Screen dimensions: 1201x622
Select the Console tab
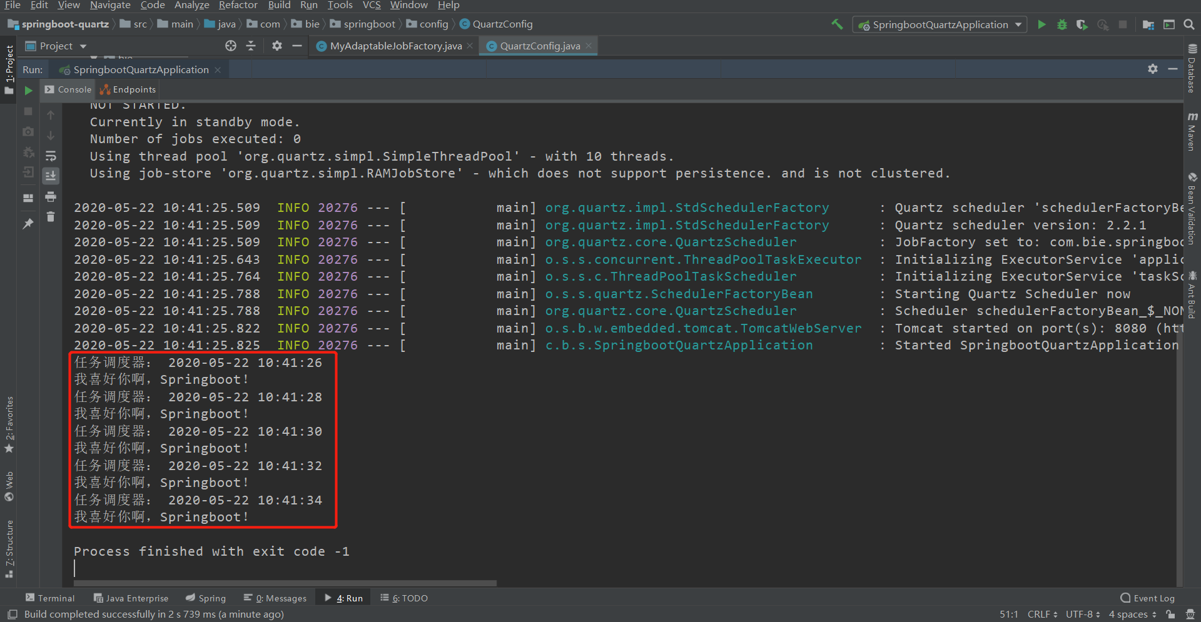pyautogui.click(x=68, y=89)
